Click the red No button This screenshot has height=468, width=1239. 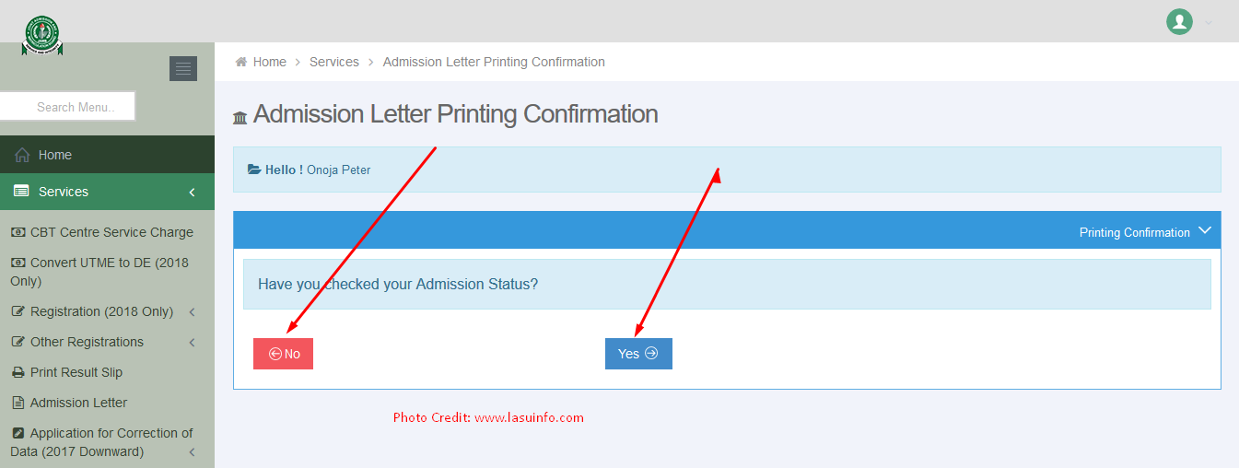tap(283, 354)
